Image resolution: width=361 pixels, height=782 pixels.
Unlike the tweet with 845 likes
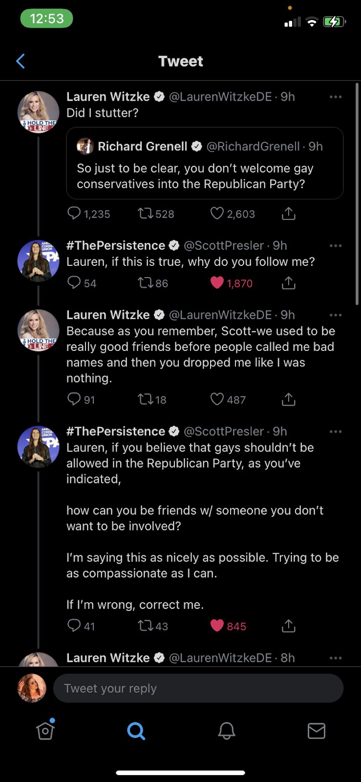pyautogui.click(x=217, y=626)
